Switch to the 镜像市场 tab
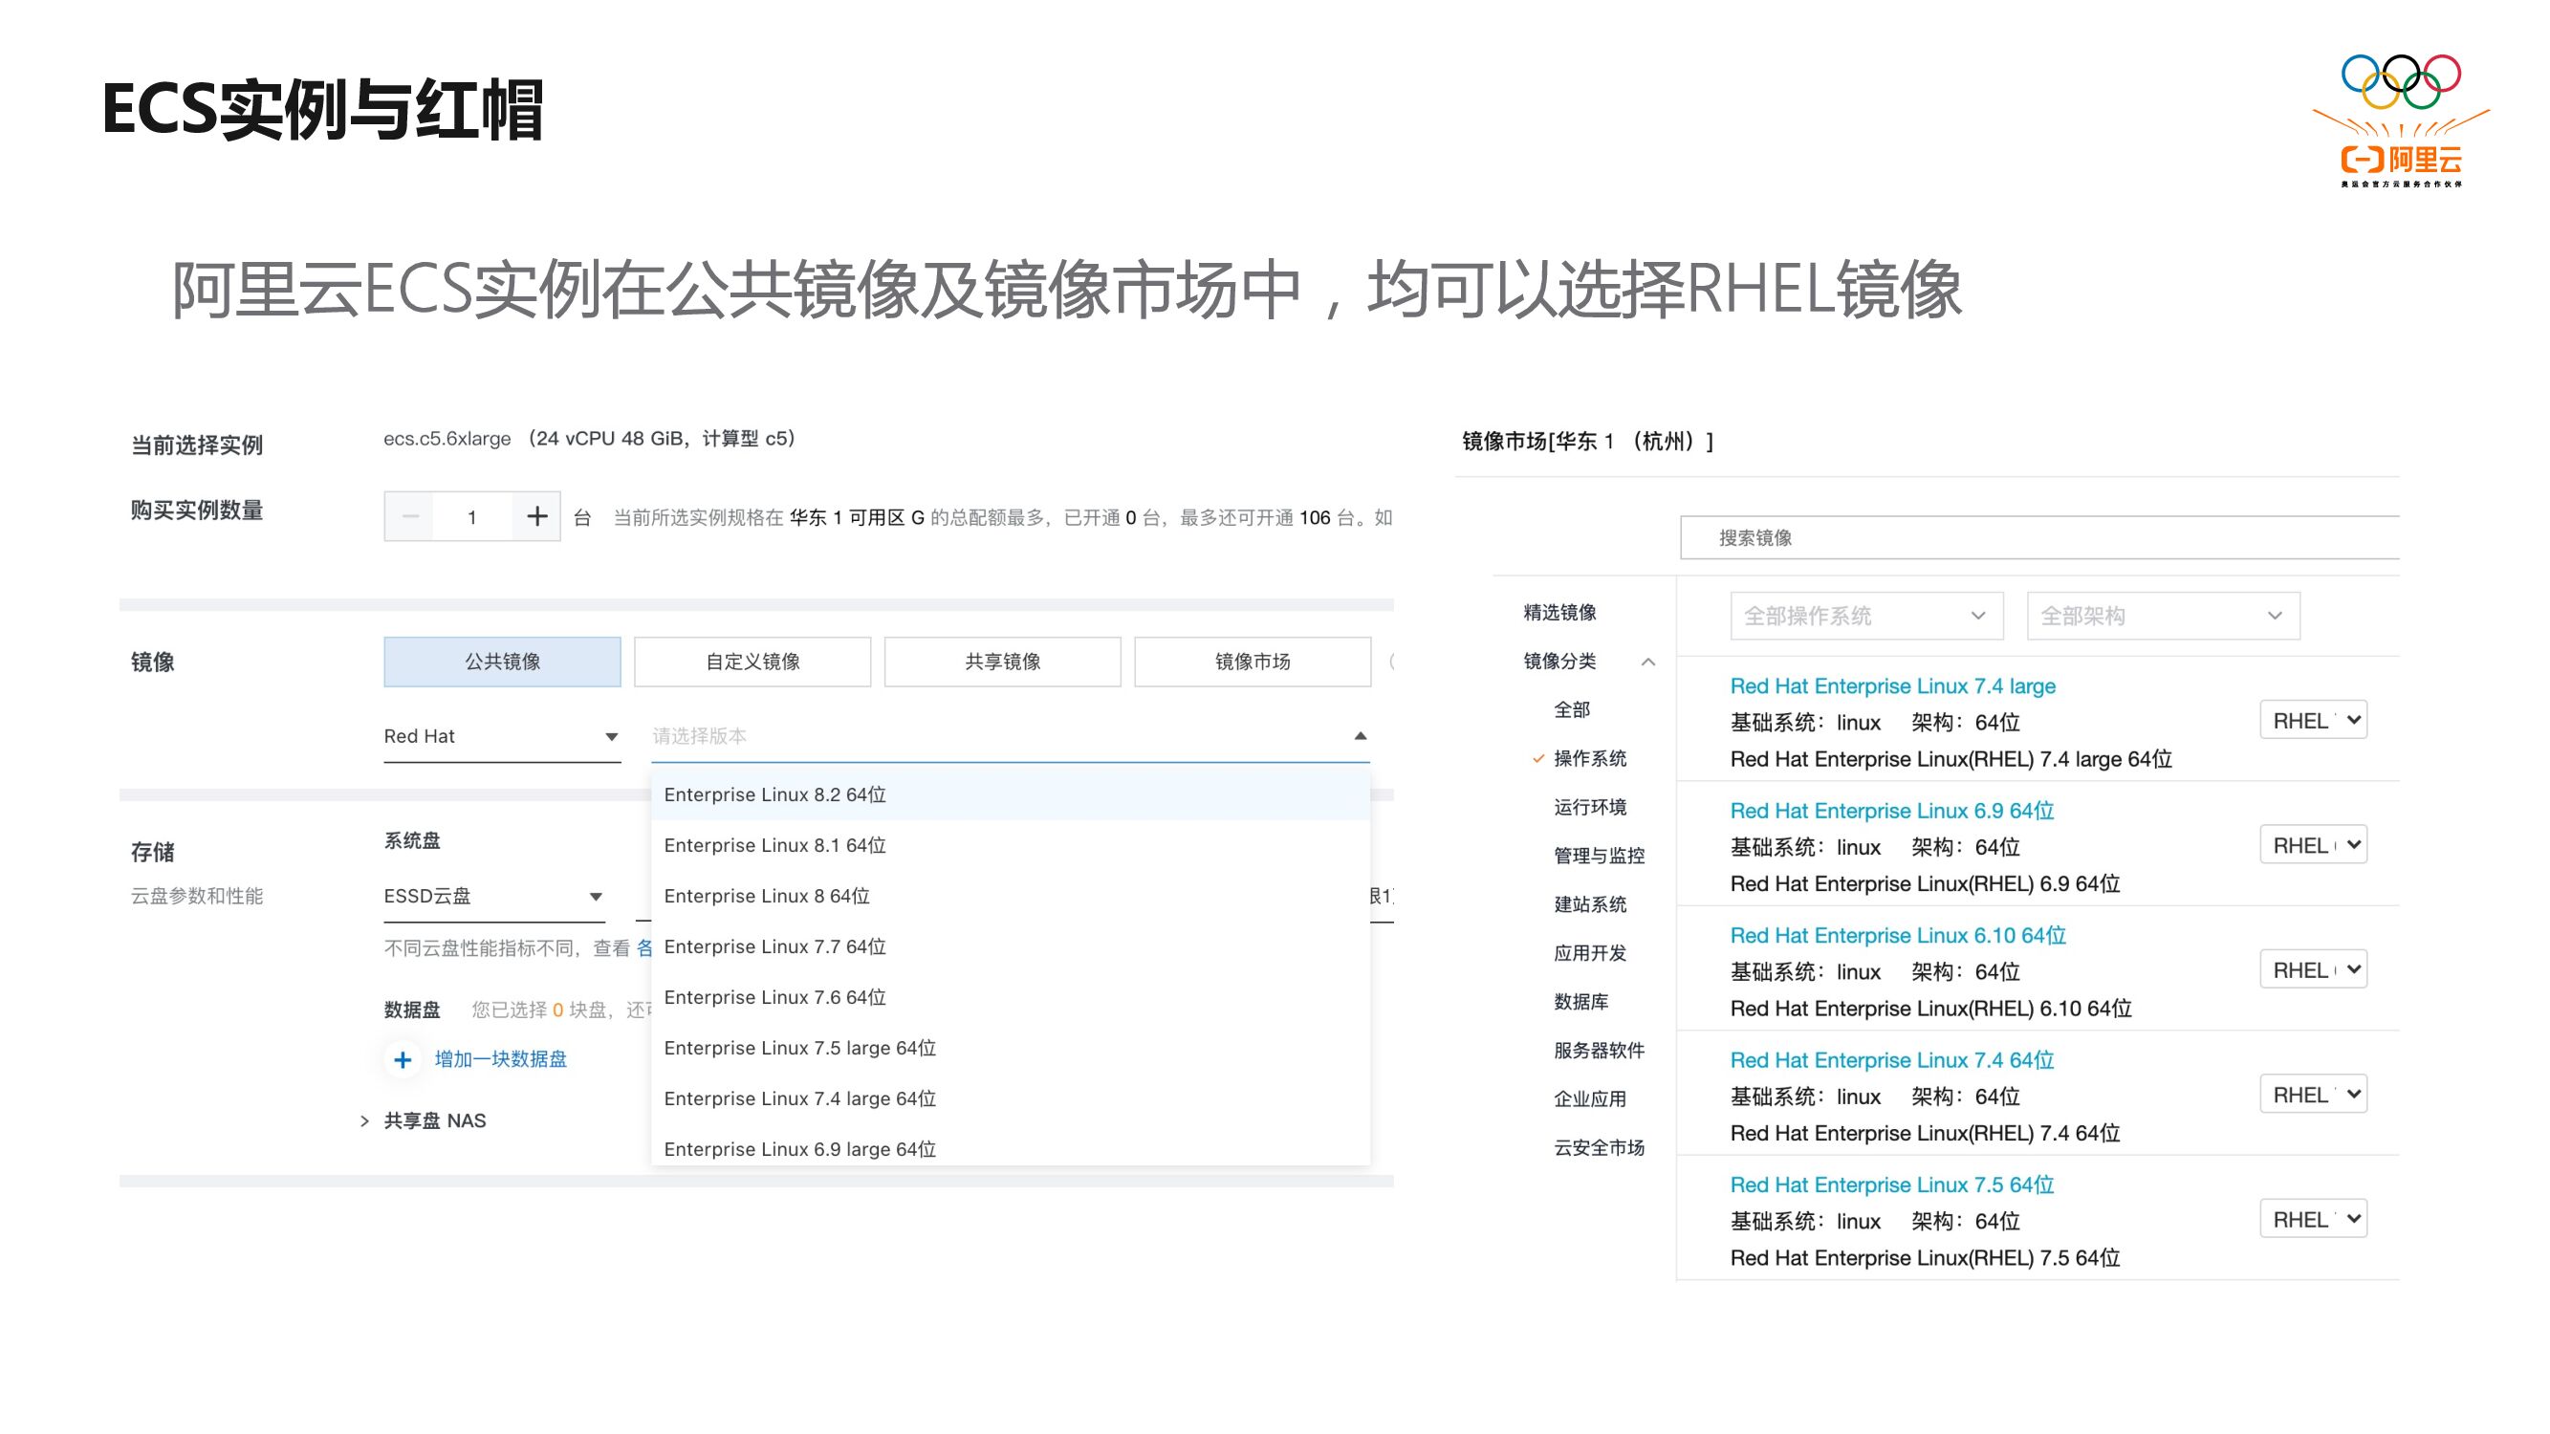Image resolution: width=2550 pixels, height=1434 pixels. pos(1253,662)
